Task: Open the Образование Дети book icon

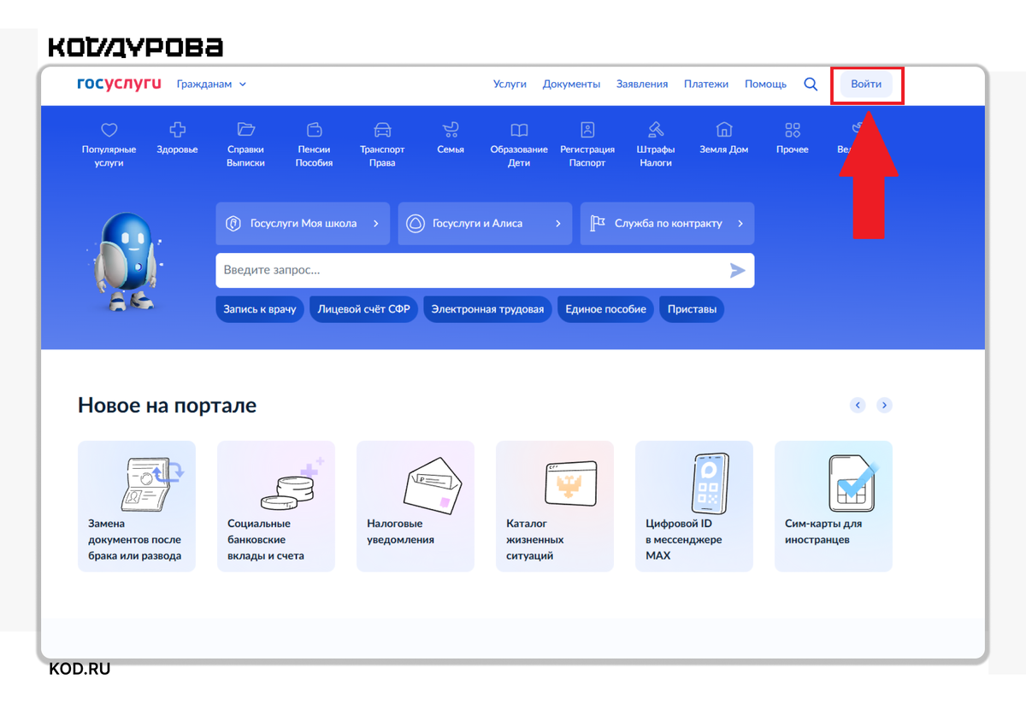Action: (519, 130)
